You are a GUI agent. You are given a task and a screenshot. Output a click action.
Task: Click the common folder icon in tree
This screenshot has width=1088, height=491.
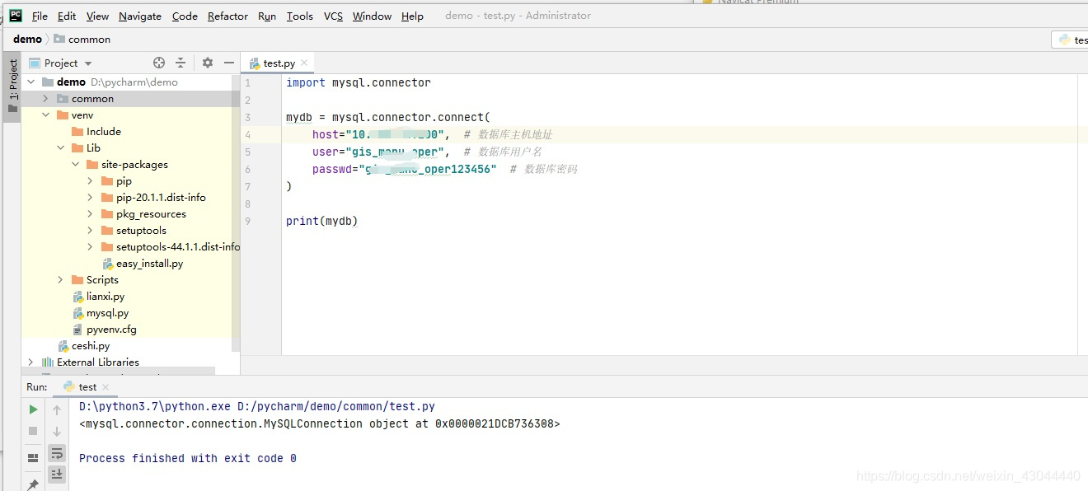pos(63,98)
